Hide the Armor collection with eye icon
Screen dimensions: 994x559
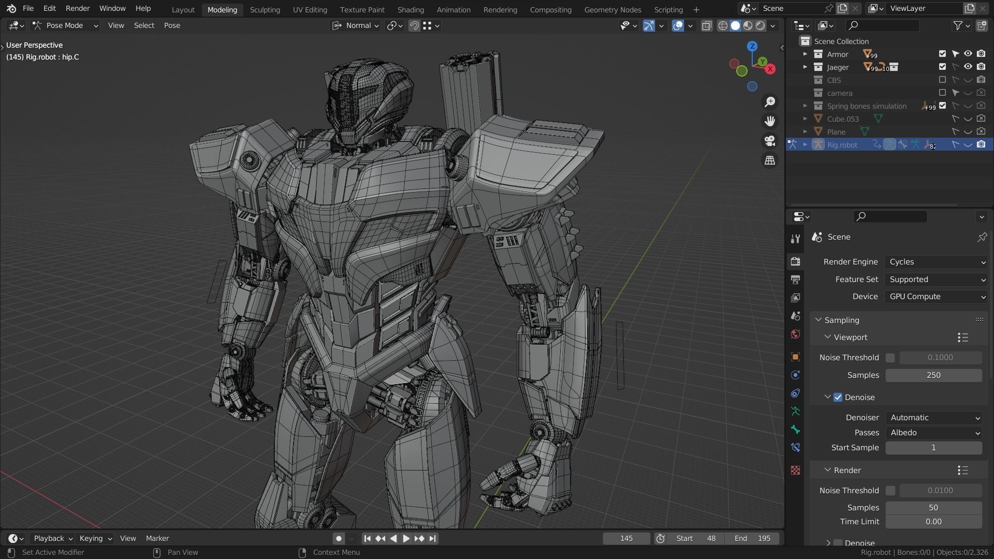pyautogui.click(x=968, y=54)
